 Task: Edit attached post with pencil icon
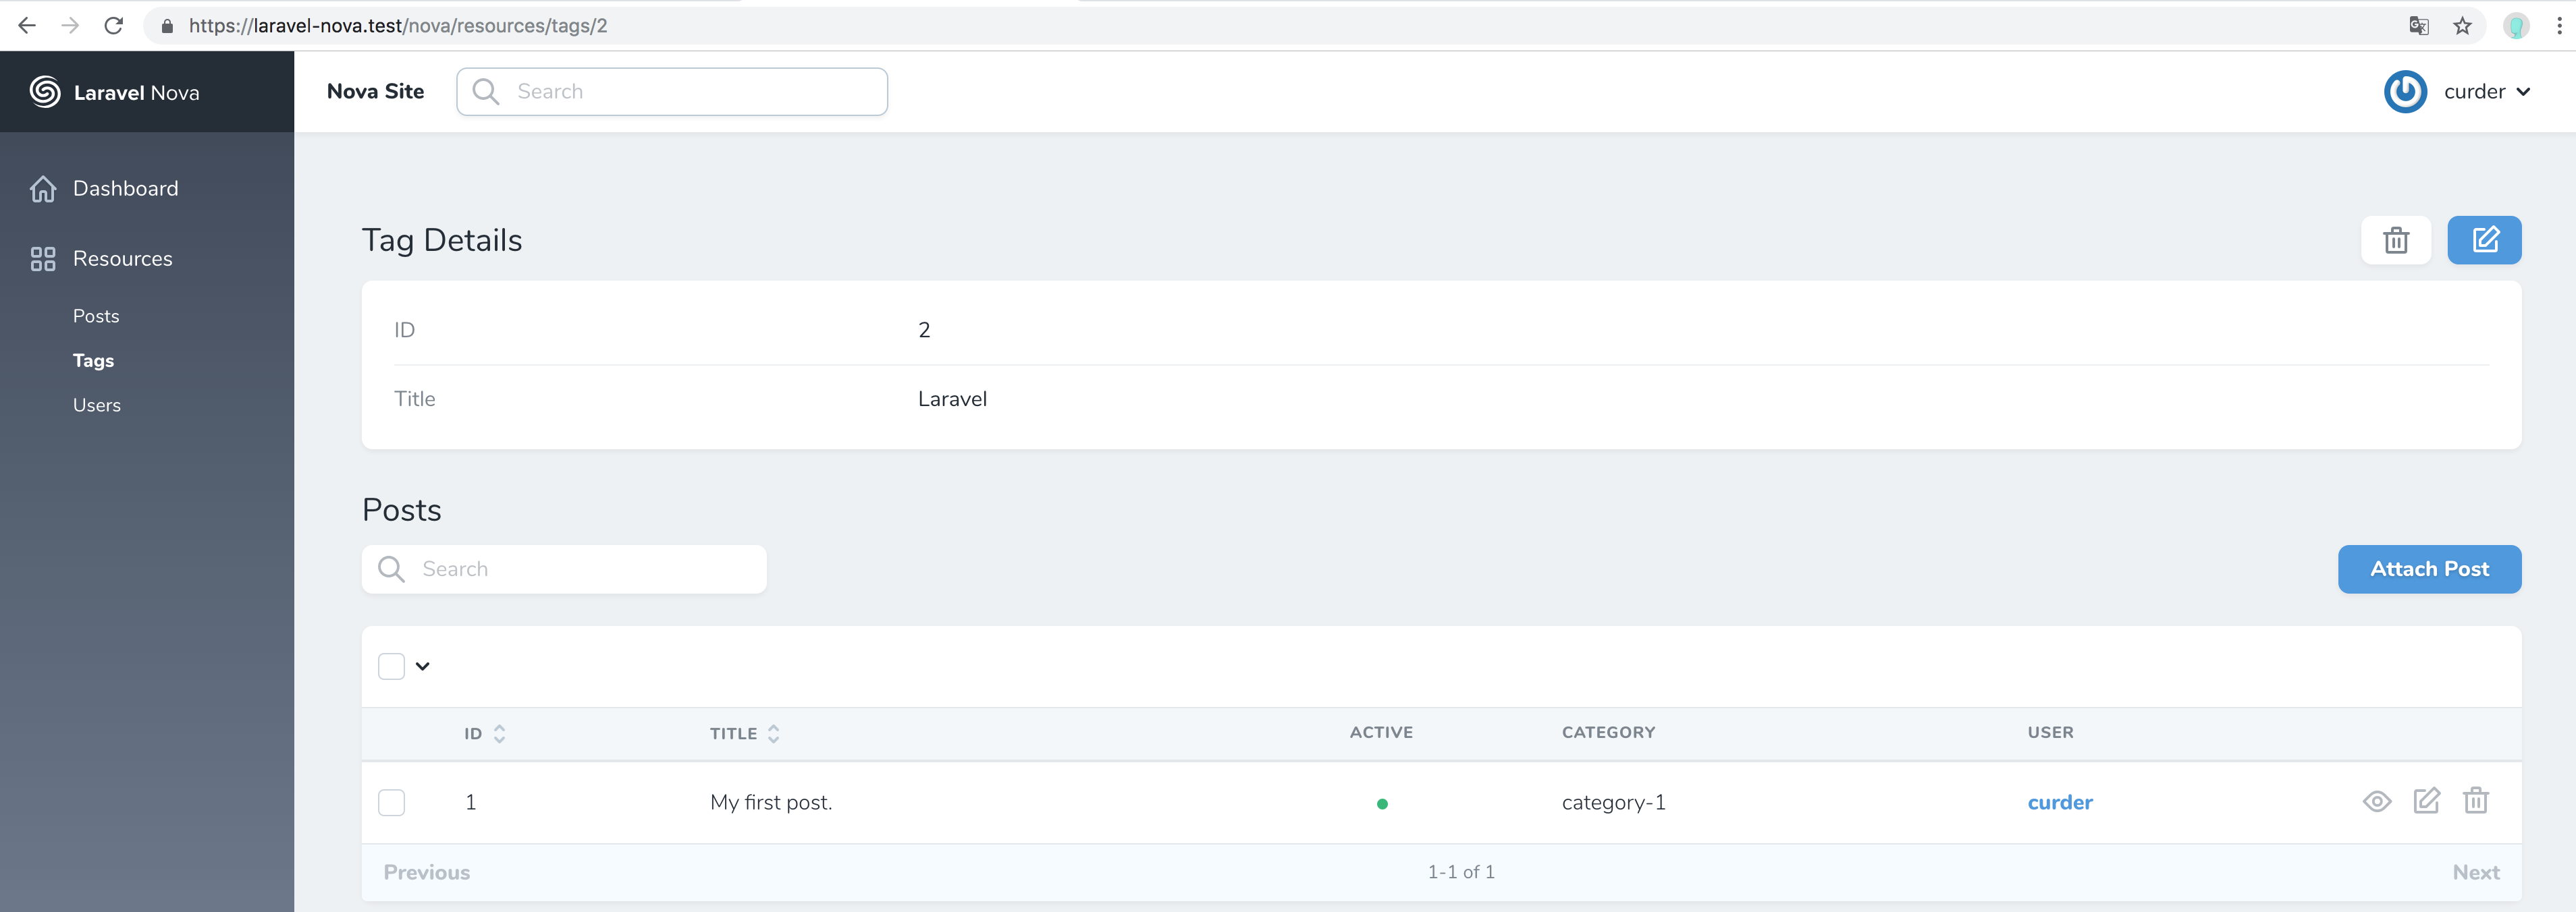[2426, 801]
